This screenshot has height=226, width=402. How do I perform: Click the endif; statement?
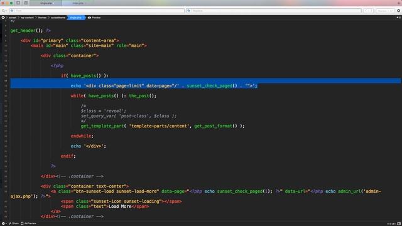coord(68,156)
